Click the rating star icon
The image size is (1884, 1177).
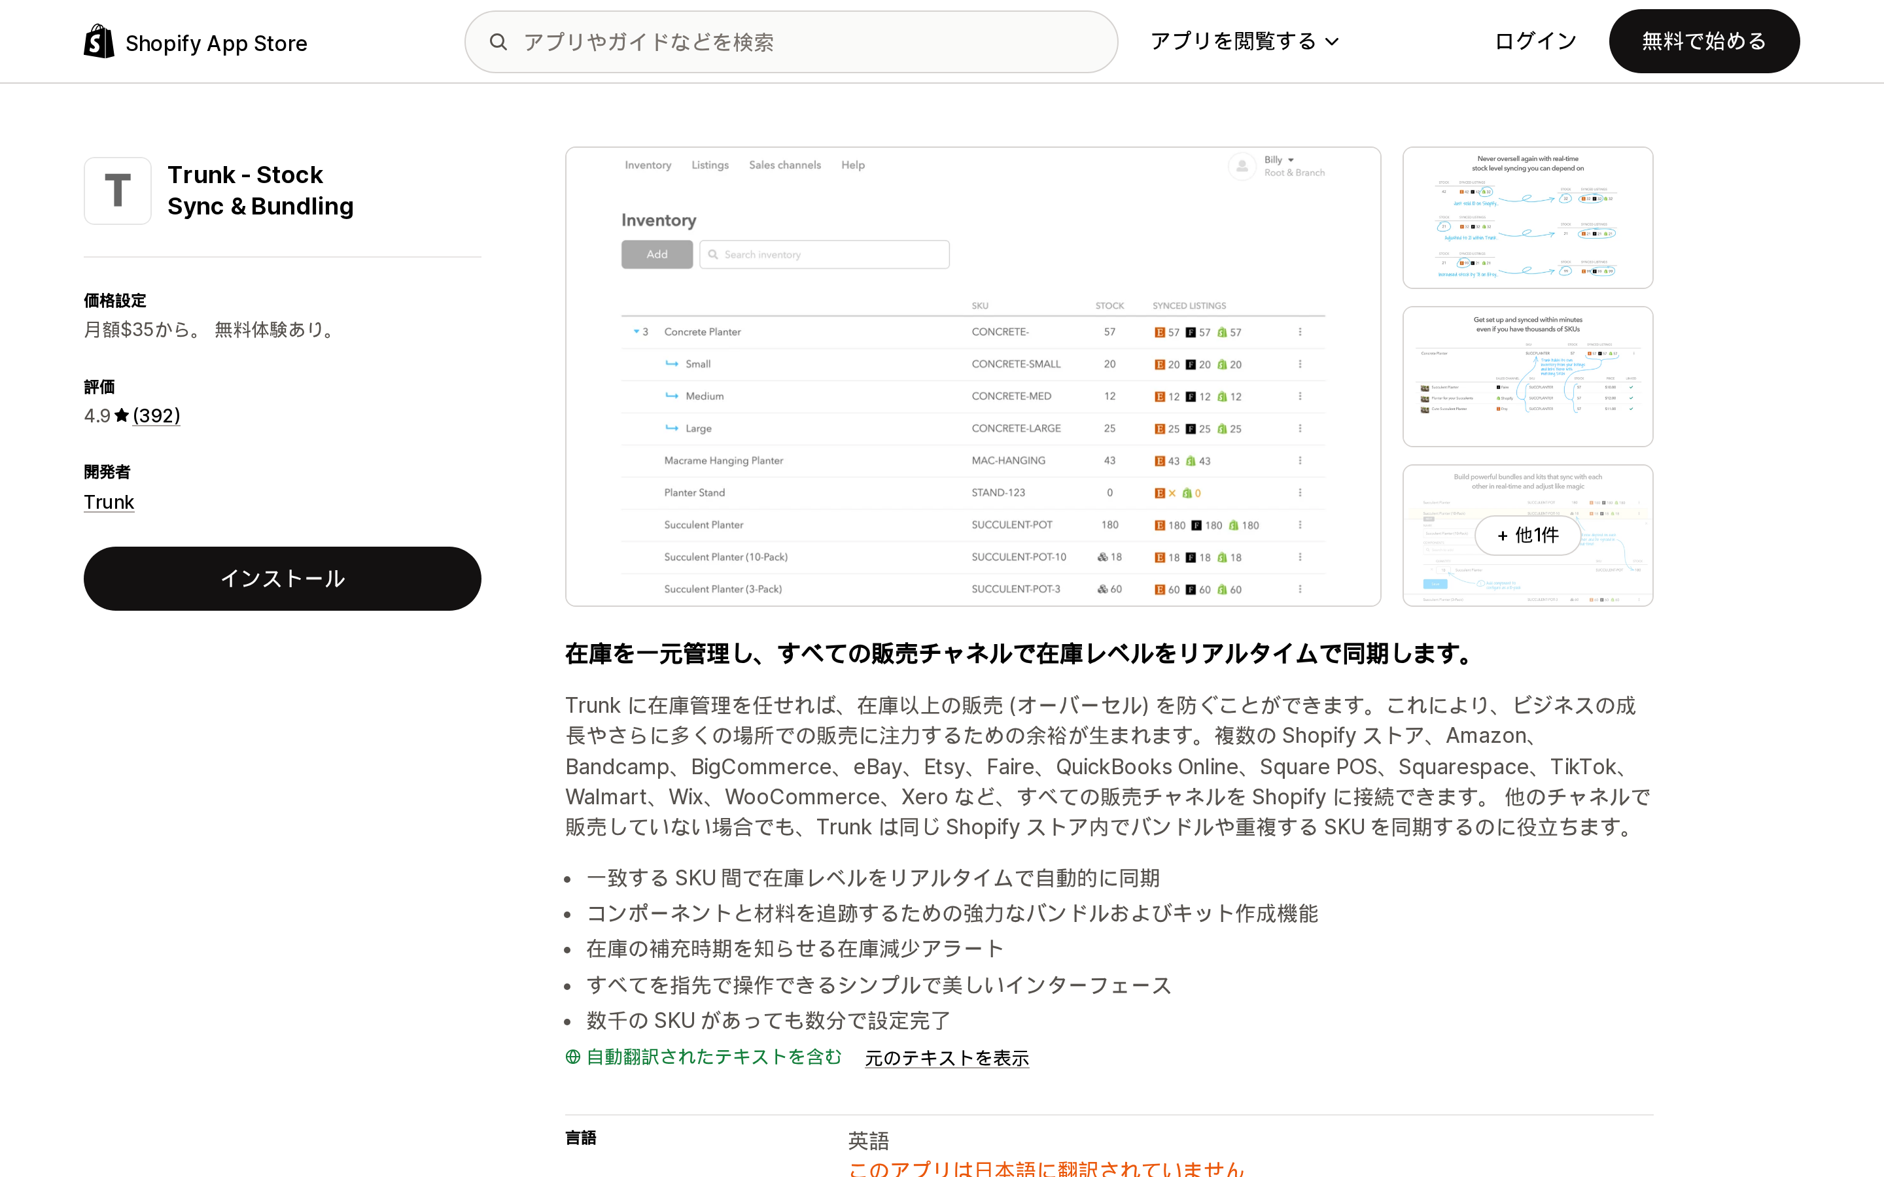click(x=122, y=416)
